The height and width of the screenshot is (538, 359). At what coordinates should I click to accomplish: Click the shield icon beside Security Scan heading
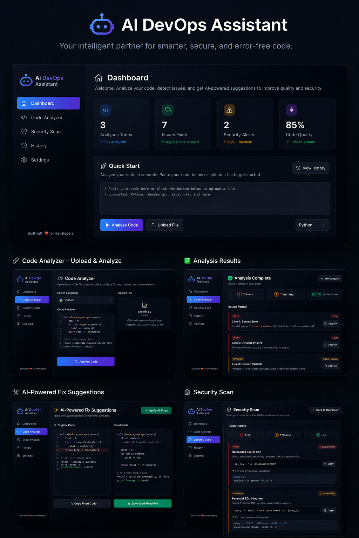[229, 409]
